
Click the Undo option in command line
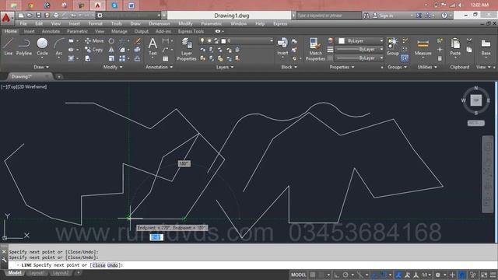(112, 265)
